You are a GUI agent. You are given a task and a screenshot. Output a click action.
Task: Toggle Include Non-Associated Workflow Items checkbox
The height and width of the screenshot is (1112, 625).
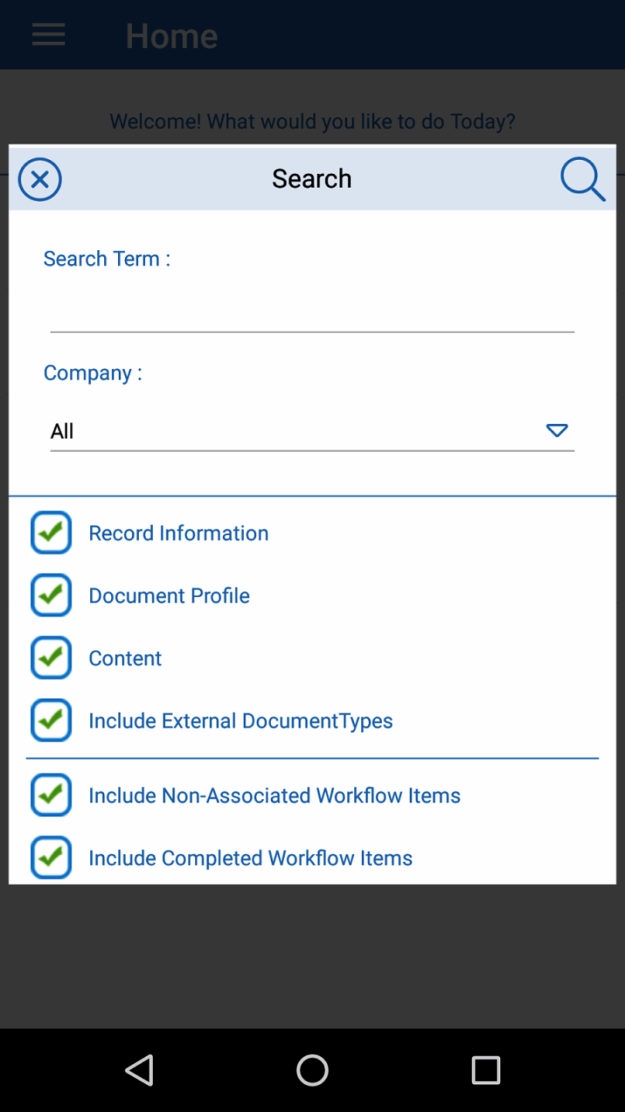pos(51,795)
